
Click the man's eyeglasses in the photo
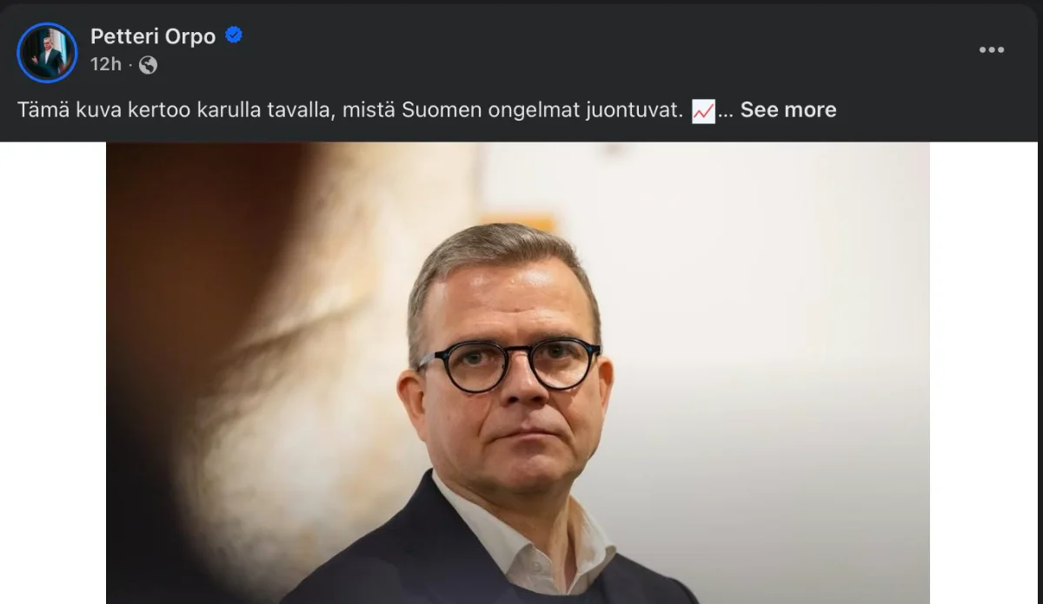(x=510, y=364)
